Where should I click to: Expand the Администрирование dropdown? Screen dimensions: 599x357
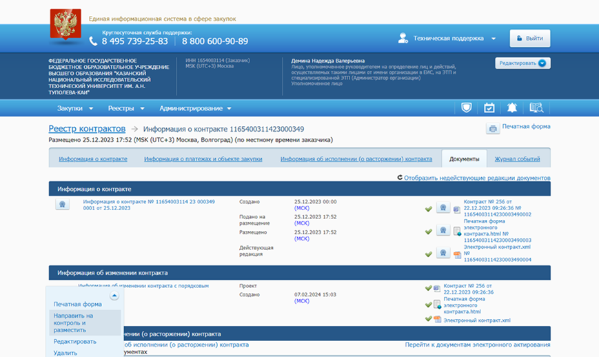pyautogui.click(x=195, y=108)
